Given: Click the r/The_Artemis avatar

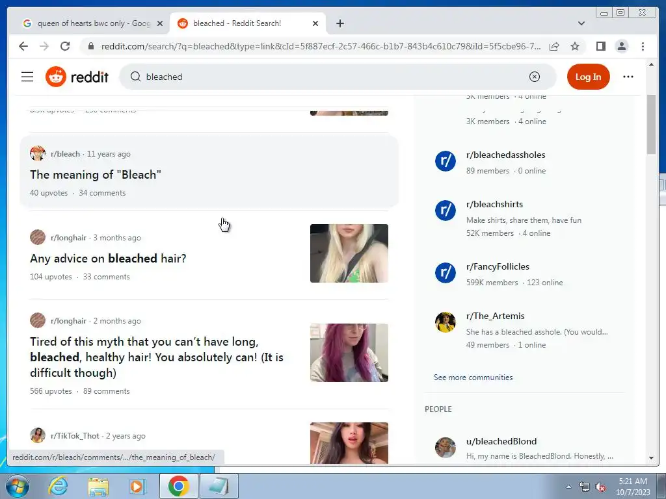Looking at the screenshot, I should coord(445,322).
